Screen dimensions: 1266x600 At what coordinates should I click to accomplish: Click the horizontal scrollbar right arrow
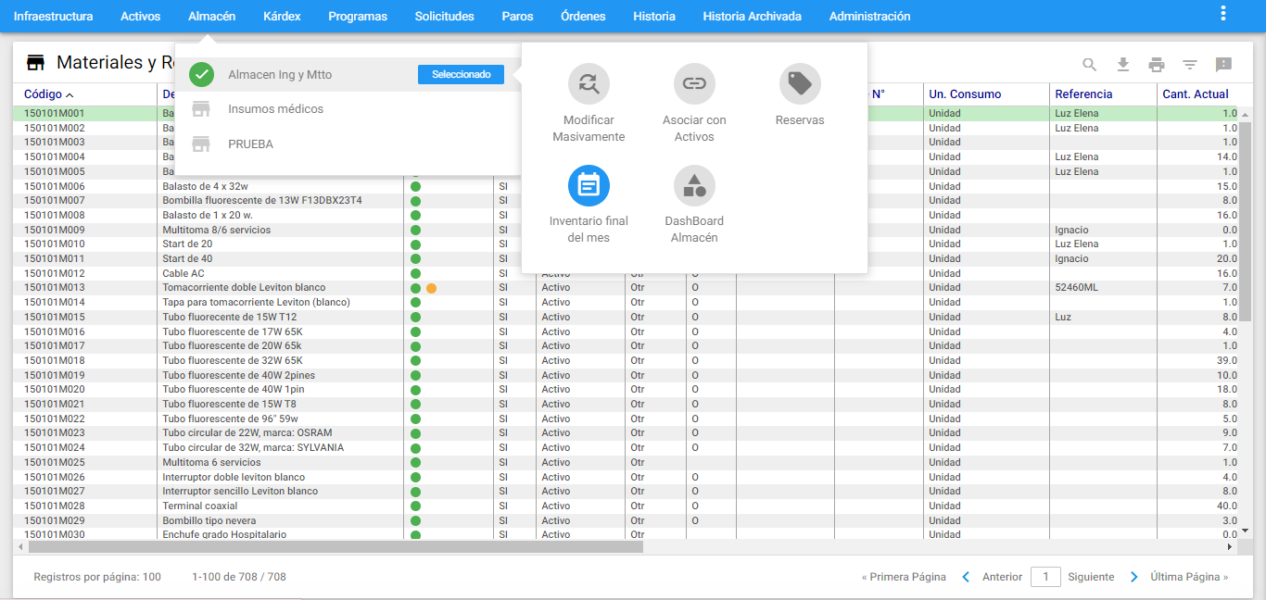1230,547
